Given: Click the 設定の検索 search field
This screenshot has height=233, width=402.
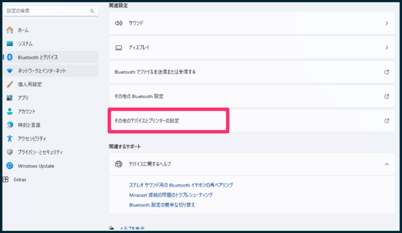Looking at the screenshot, I should pyautogui.click(x=47, y=11).
